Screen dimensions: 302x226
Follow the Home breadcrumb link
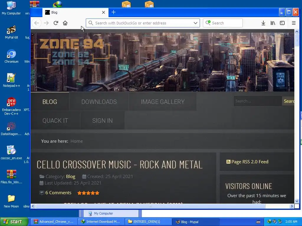pos(76,141)
